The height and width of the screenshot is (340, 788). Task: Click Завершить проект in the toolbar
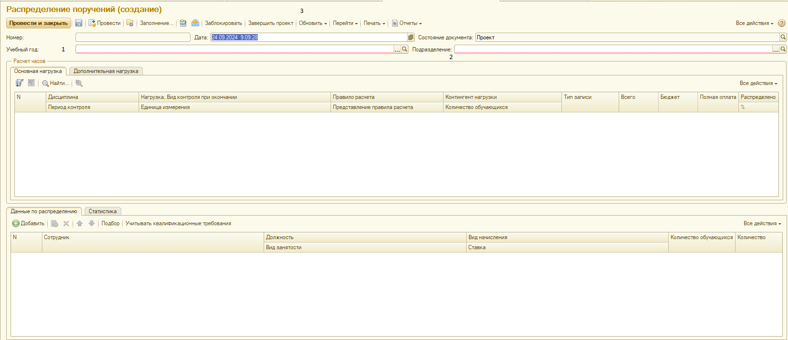[x=270, y=23]
